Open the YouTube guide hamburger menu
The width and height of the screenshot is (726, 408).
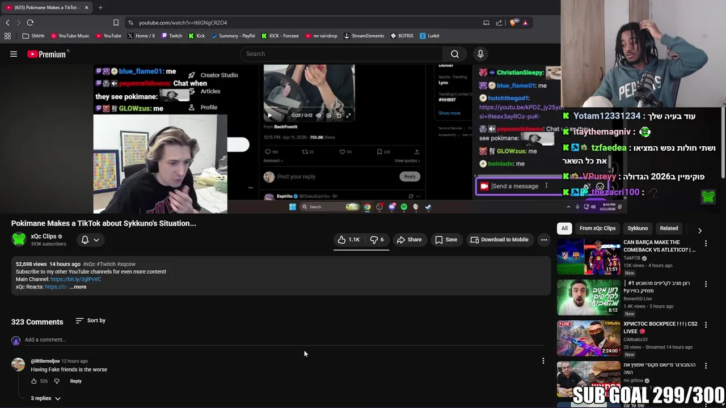14,54
